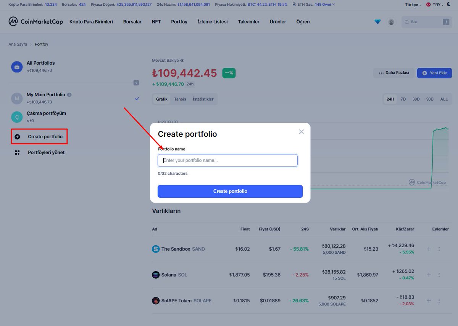Image resolution: width=458 pixels, height=326 pixels.
Task: Open the NFT menu
Action: click(156, 22)
